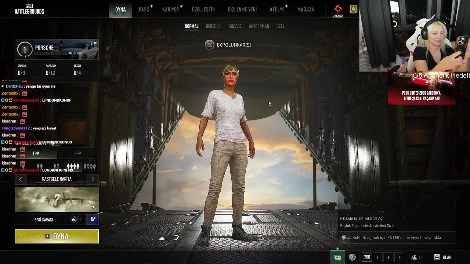
Task: Select the NORMAL match mode
Action: [191, 26]
